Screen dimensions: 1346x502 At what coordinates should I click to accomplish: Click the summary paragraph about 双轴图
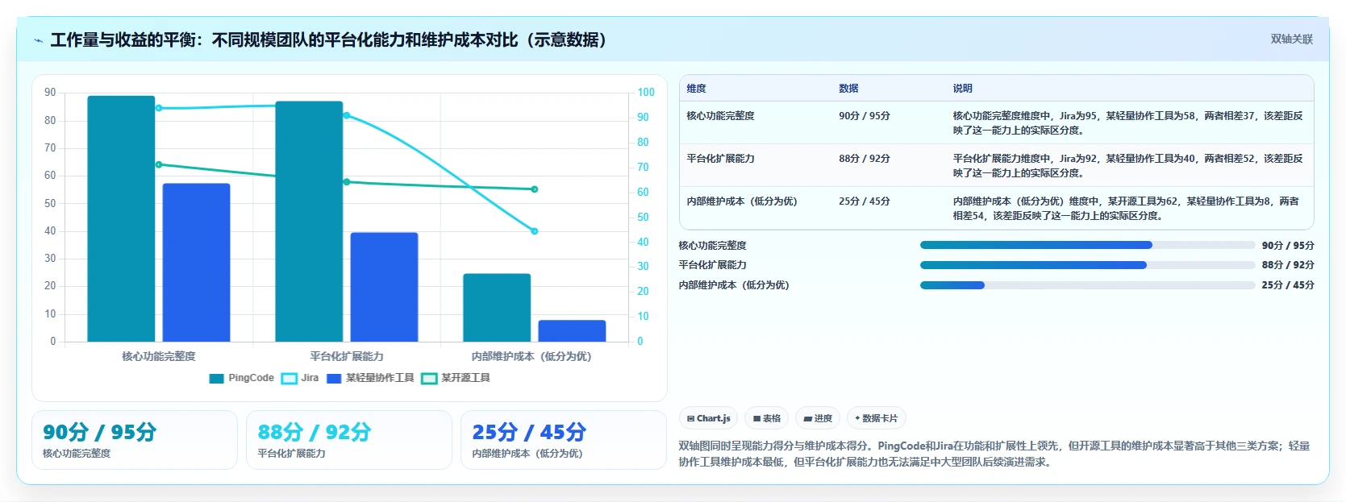click(994, 454)
